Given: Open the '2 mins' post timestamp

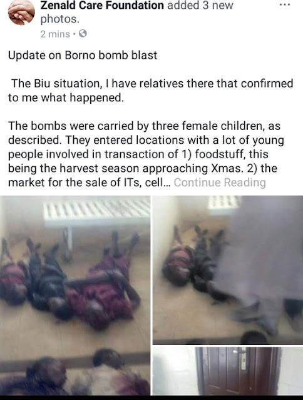Looking at the screenshot, I should click(55, 34).
